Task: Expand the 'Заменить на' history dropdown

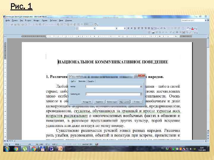Action: click(x=141, y=94)
